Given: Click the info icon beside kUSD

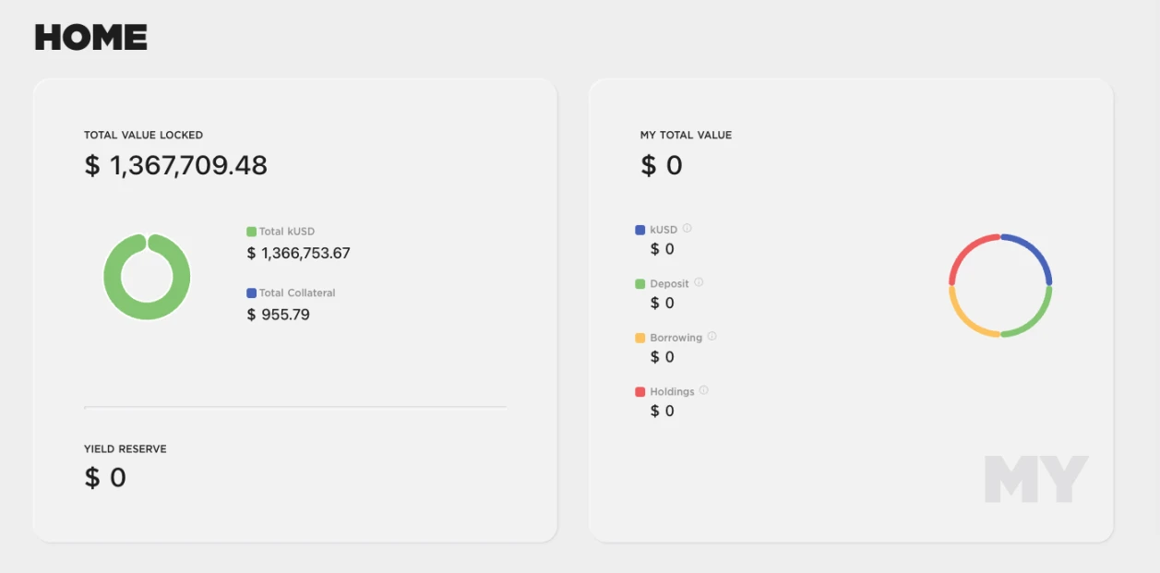Looking at the screenshot, I should coord(688,229).
